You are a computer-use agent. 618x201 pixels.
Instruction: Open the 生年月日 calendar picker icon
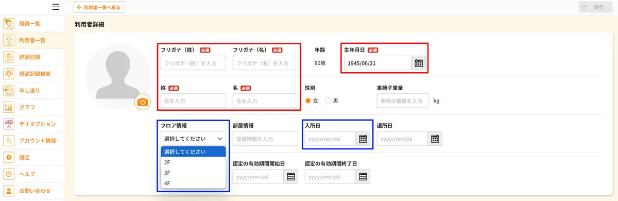point(419,63)
